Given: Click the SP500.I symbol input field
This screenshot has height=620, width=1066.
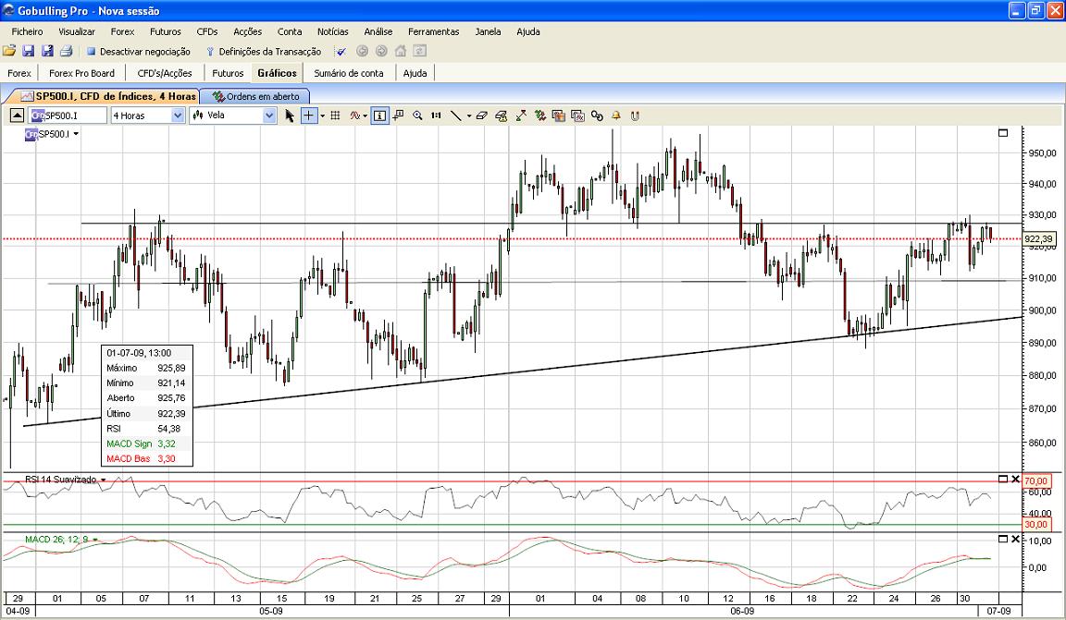Looking at the screenshot, I should pyautogui.click(x=67, y=115).
